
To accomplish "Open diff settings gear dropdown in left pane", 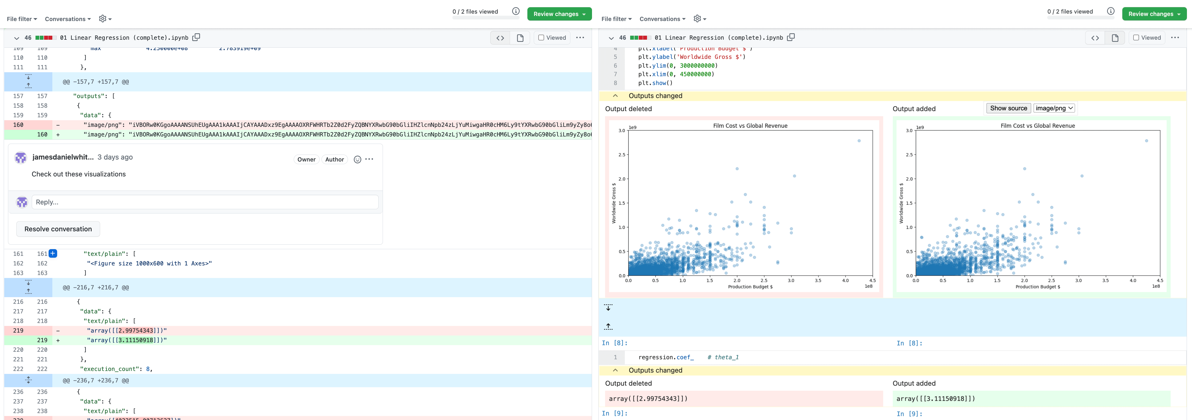I will point(105,18).
